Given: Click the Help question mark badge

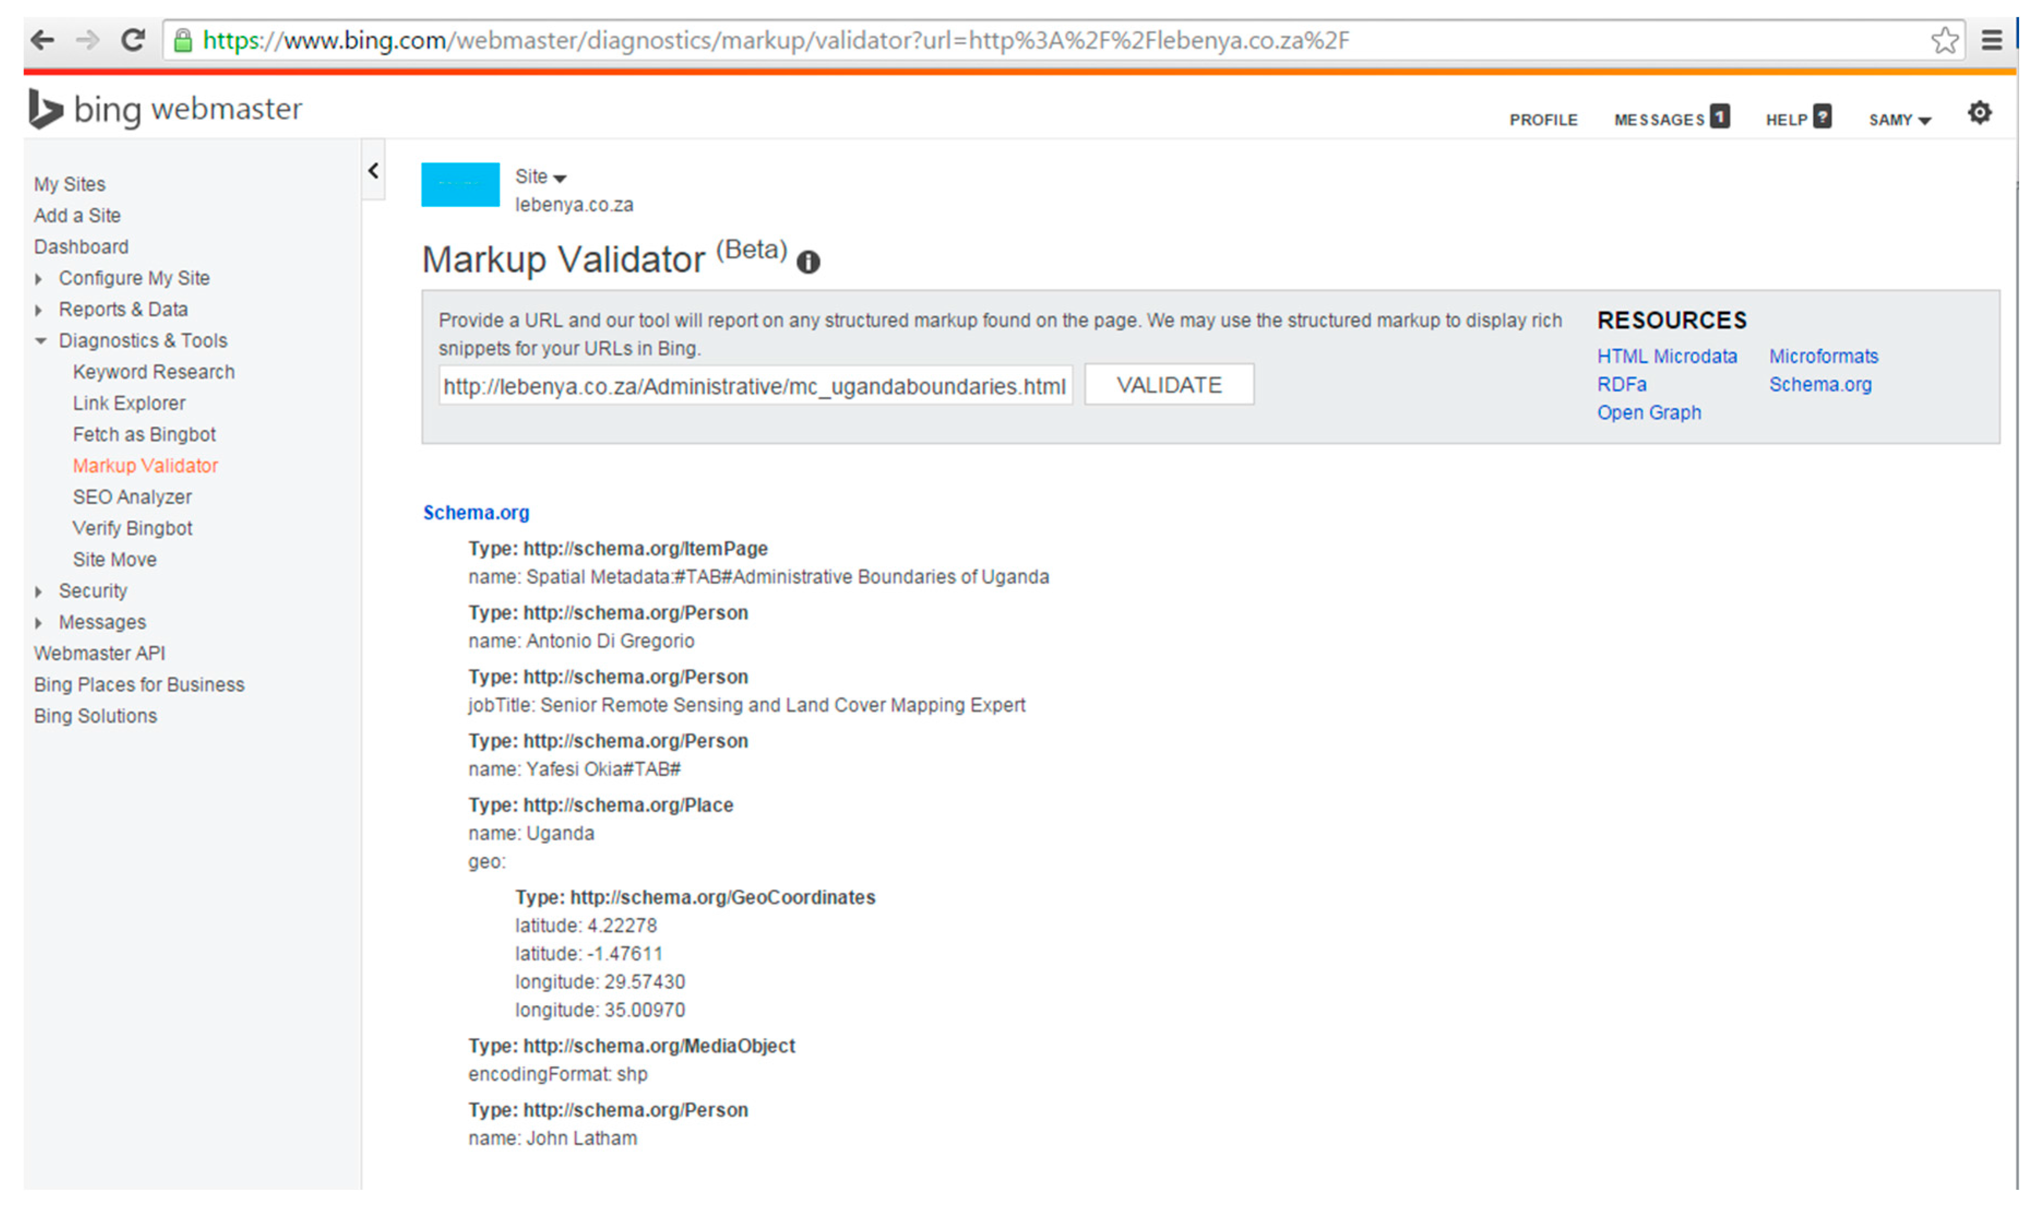Looking at the screenshot, I should tap(1822, 117).
